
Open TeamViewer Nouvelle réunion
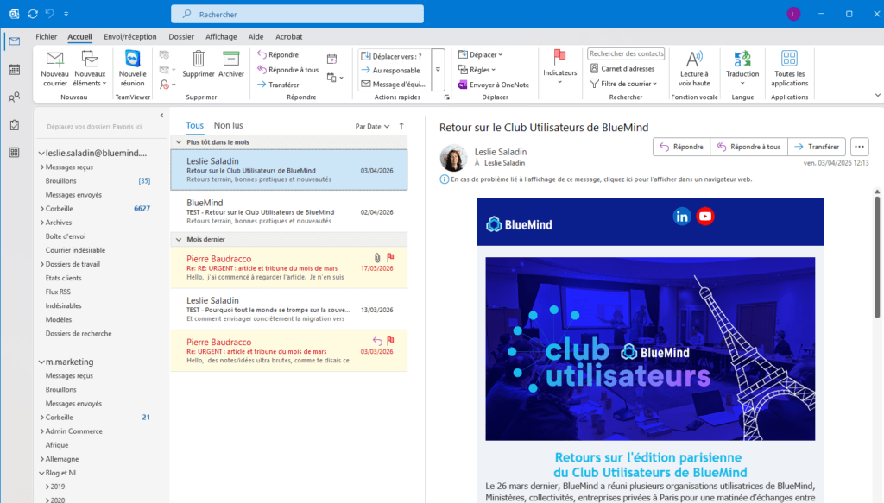132,60
